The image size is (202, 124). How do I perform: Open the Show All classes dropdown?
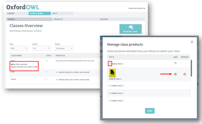64,48
